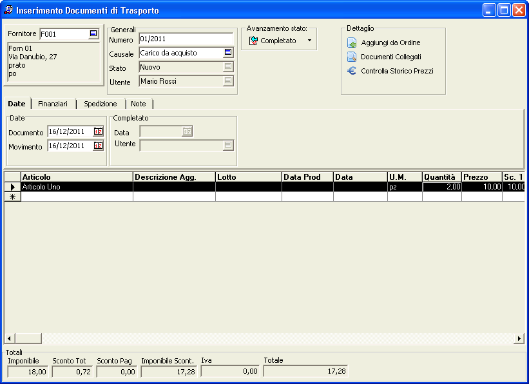529x384 pixels.
Task: Open the Spedizione tab
Action: click(101, 104)
